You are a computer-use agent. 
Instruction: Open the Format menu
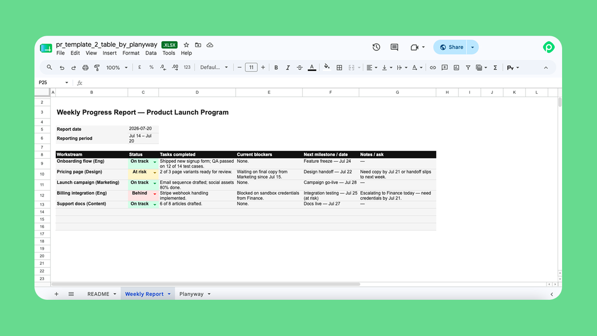point(131,53)
